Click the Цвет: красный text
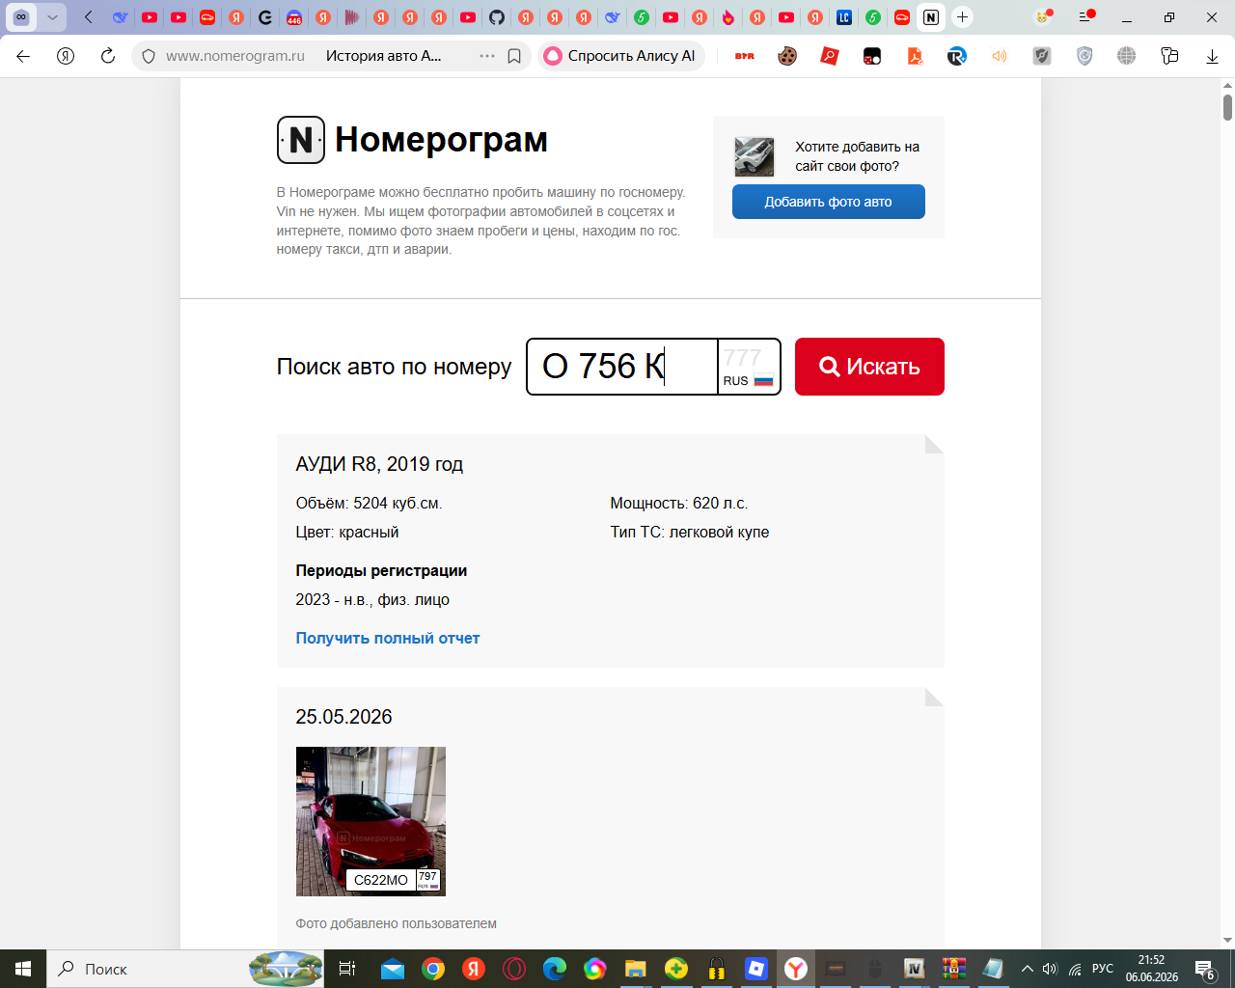 (347, 532)
